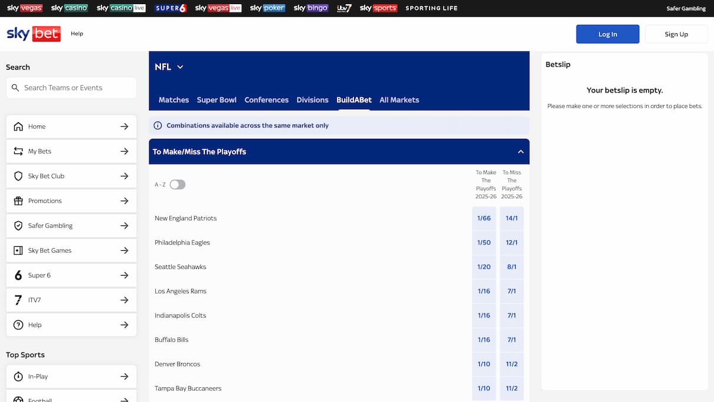Open Super 6 via its icon
714x402 pixels.
coord(19,275)
